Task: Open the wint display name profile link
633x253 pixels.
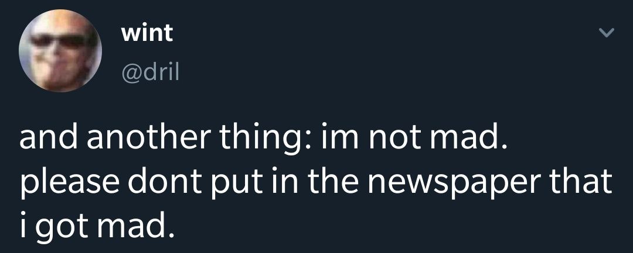Action: tap(147, 33)
